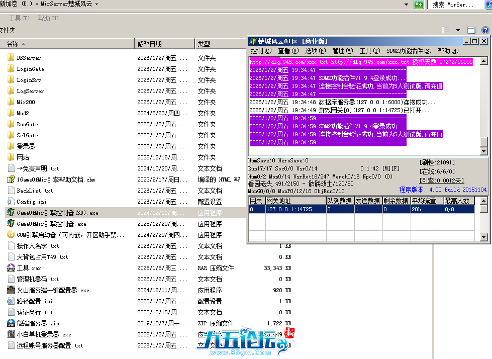492x359 pixels.
Task: Click the 修改日期 column header
Action: tap(150, 44)
